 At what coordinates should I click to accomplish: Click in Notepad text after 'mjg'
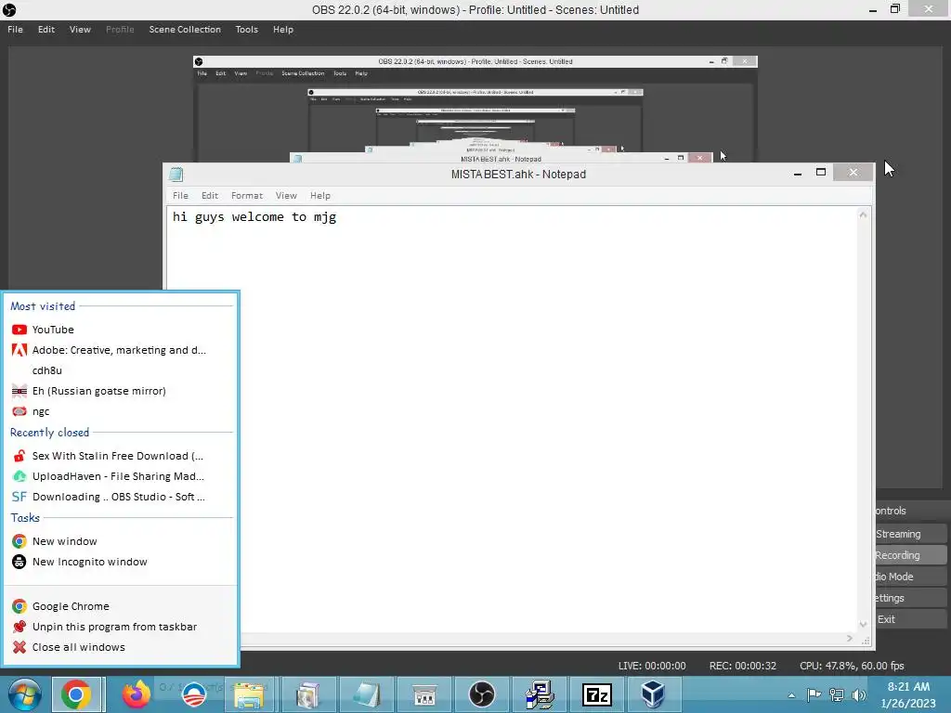[340, 217]
